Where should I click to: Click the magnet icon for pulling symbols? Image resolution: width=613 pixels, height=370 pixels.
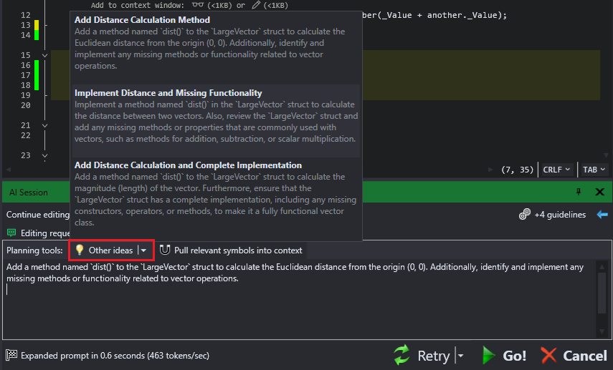point(165,250)
